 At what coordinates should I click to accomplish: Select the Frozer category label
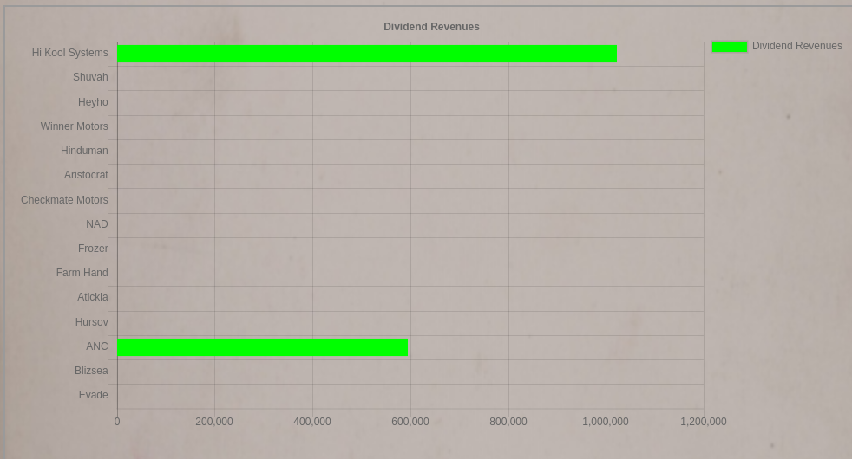click(x=93, y=249)
